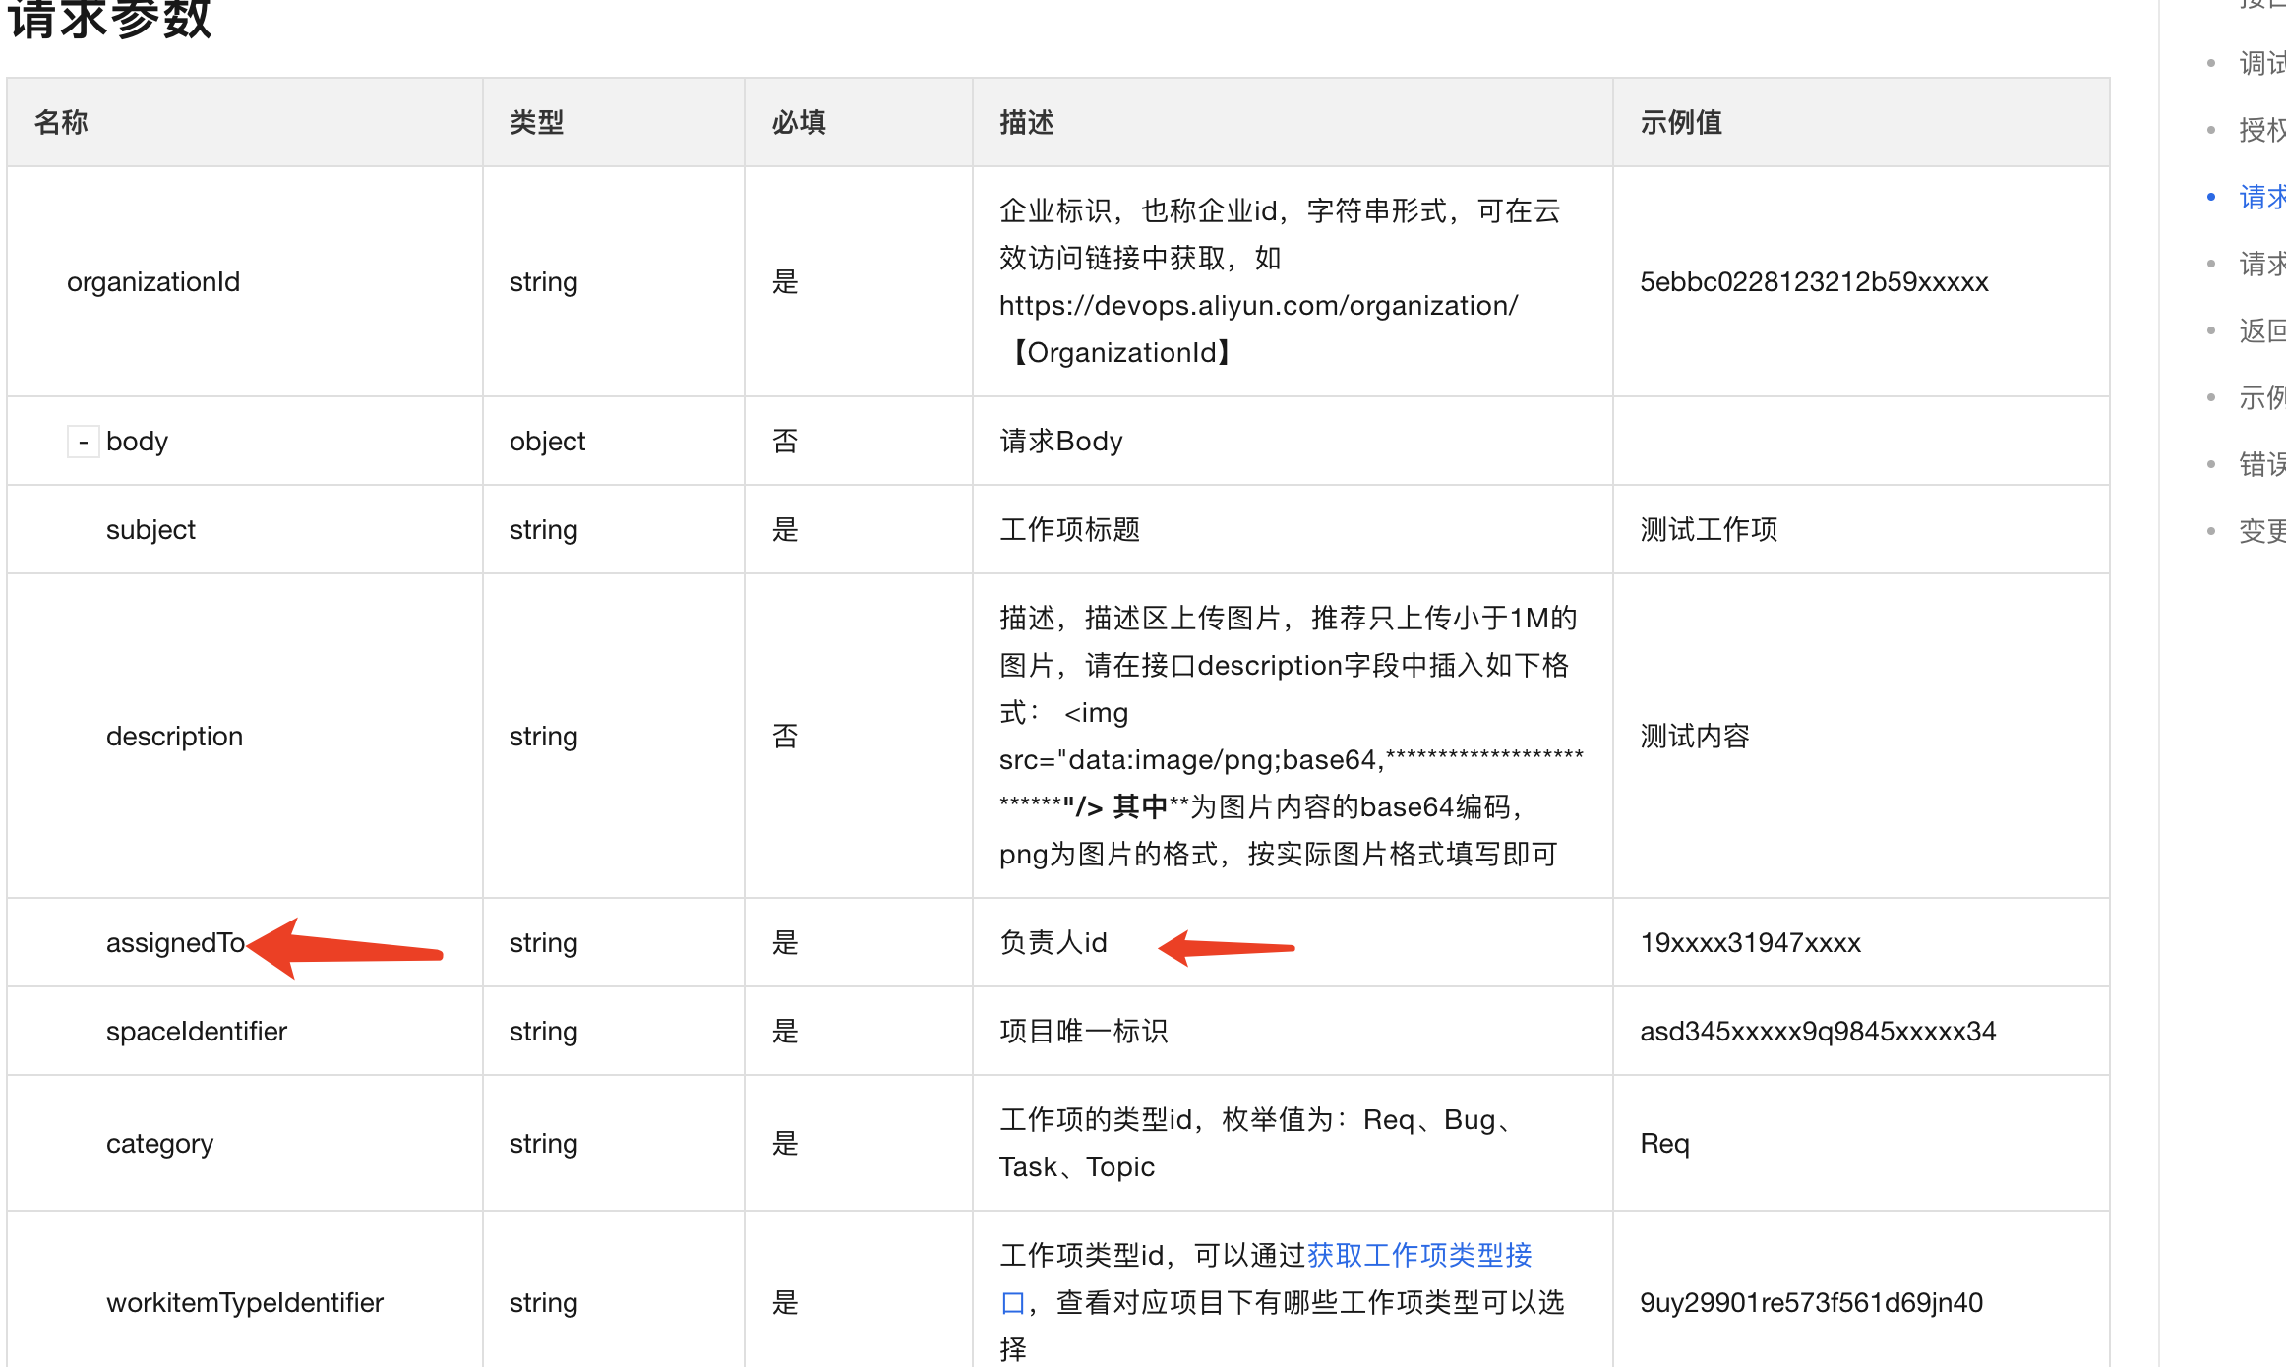Click the 请求参数 section heading
Image resolution: width=2286 pixels, height=1367 pixels.
(110, 18)
